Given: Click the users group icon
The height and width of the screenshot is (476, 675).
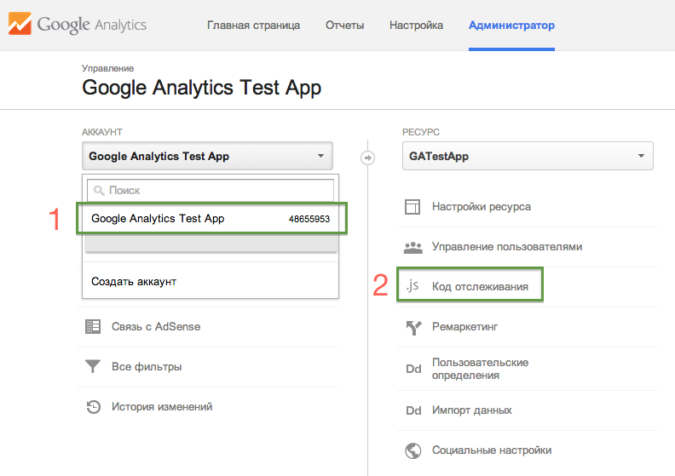Looking at the screenshot, I should [413, 248].
